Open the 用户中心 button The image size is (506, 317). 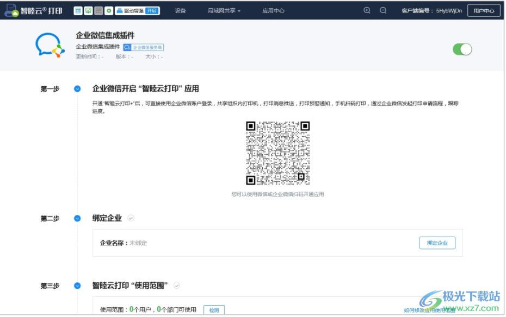tap(483, 11)
